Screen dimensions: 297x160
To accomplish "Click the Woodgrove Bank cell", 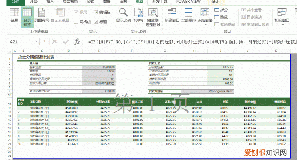I will pyautogui.click(x=207, y=91).
